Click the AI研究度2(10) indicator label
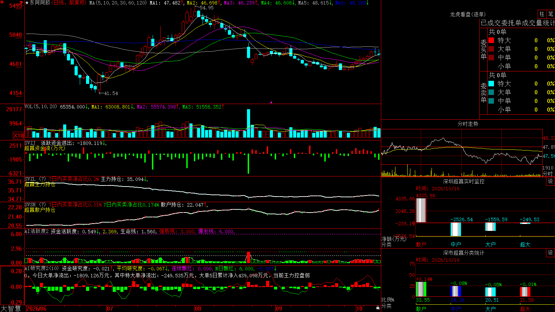Image resolution: width=555 pixels, height=312 pixels. 42,268
